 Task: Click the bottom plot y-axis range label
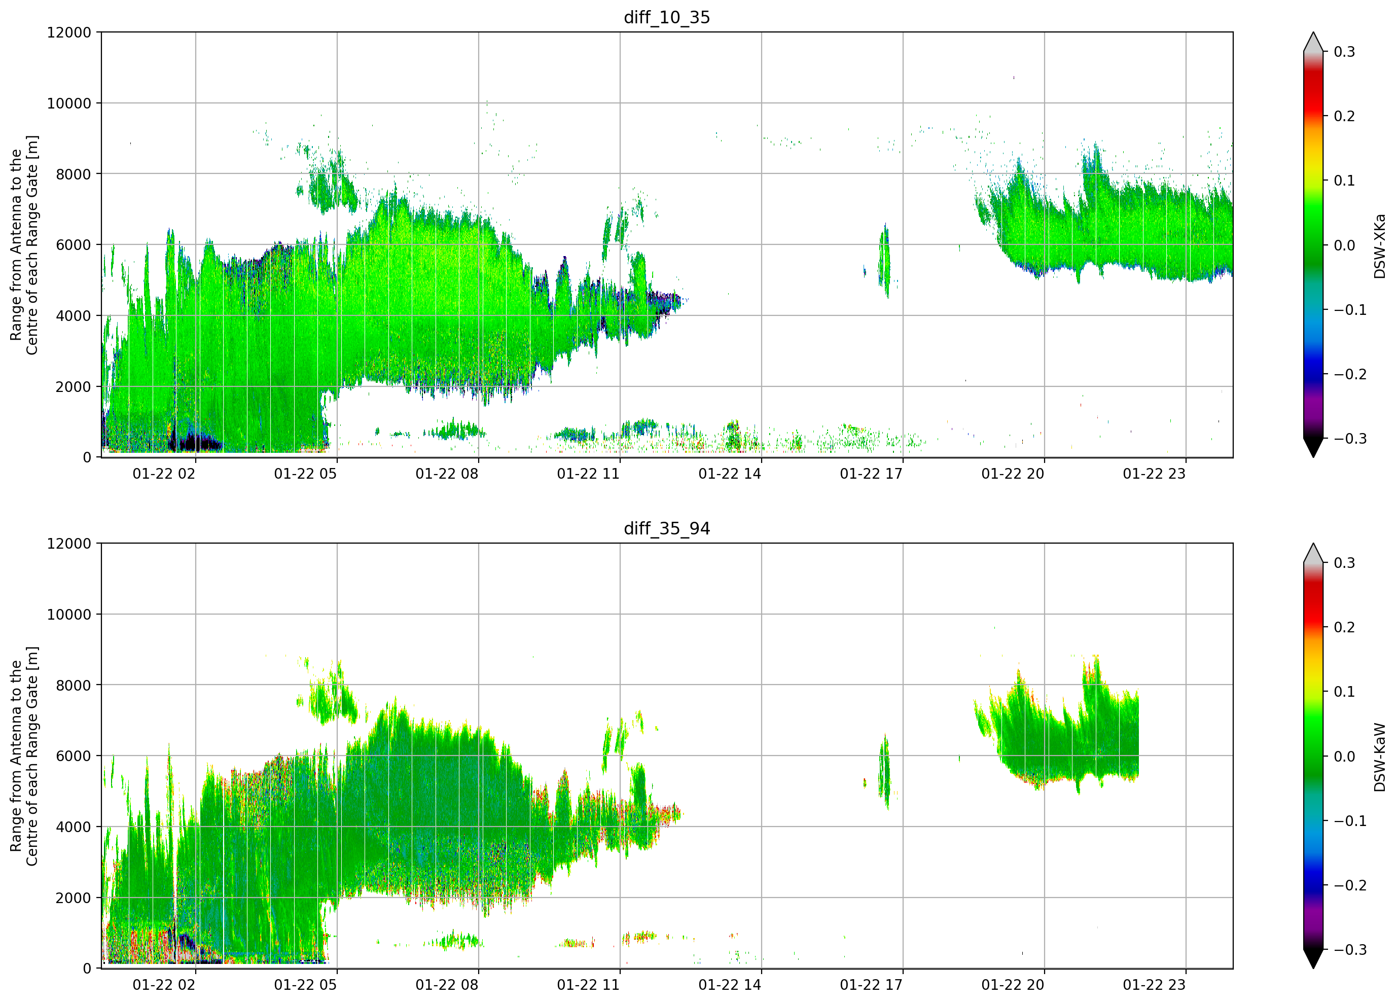(x=24, y=756)
